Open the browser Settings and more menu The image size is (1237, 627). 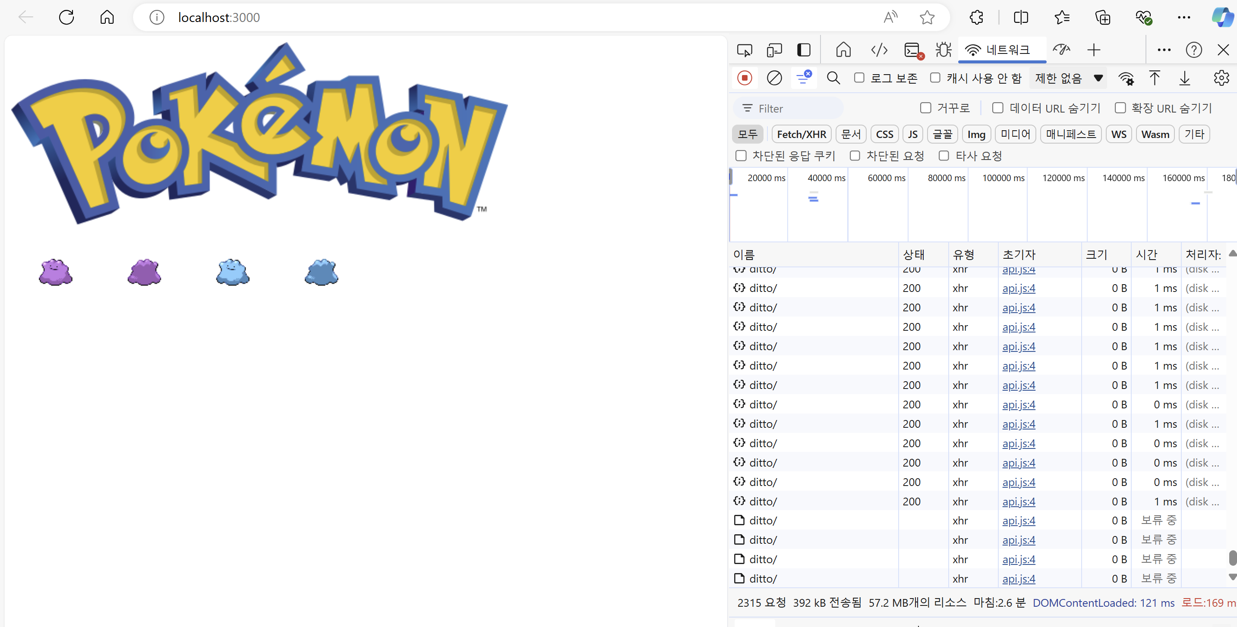1183,18
